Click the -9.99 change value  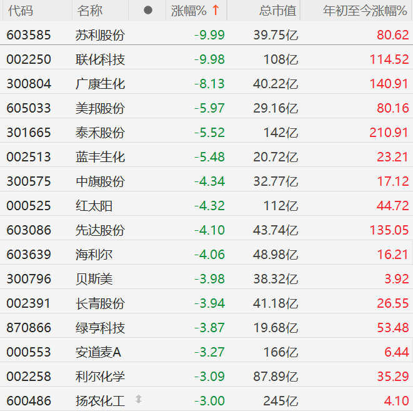click(209, 35)
